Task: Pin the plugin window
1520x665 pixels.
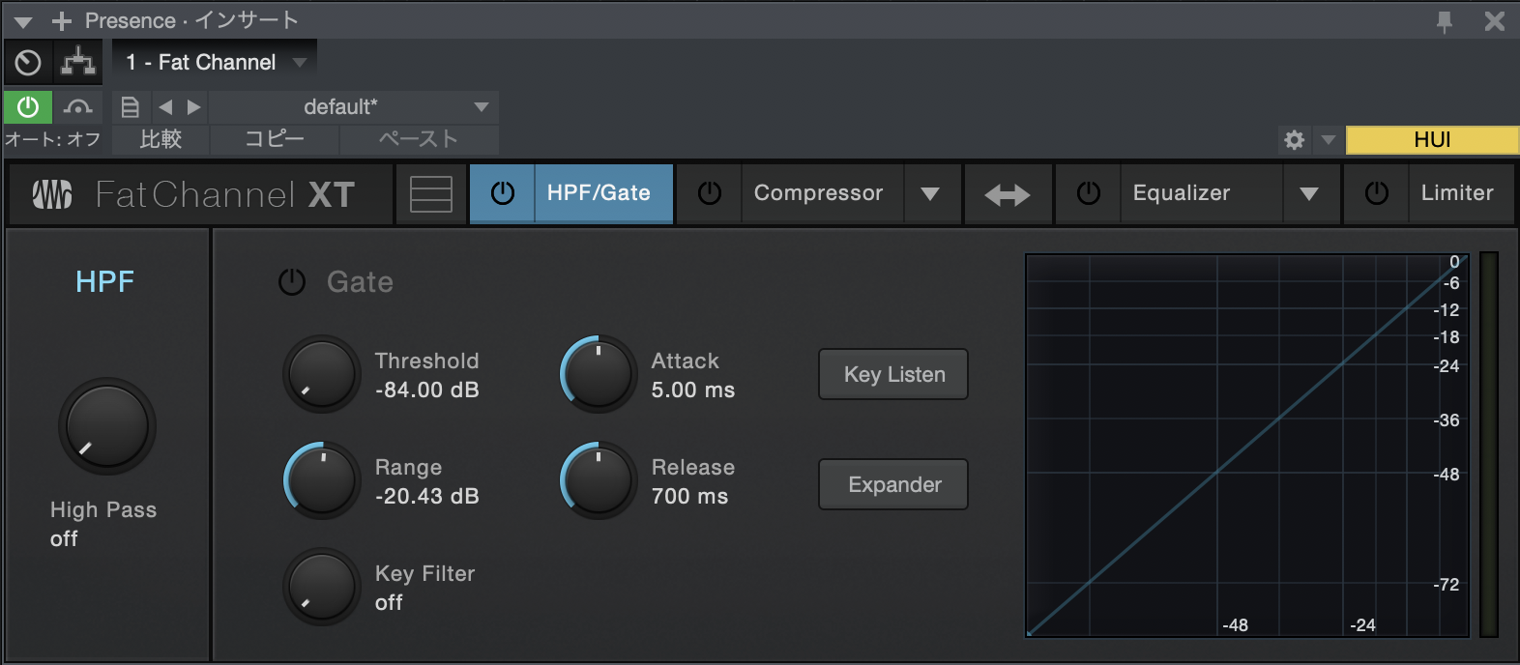Action: (1445, 21)
